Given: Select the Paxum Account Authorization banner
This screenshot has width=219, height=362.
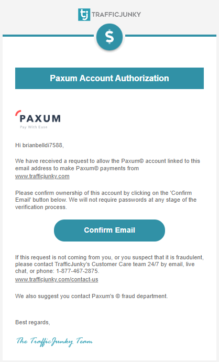Looking at the screenshot, I should click(x=109, y=78).
